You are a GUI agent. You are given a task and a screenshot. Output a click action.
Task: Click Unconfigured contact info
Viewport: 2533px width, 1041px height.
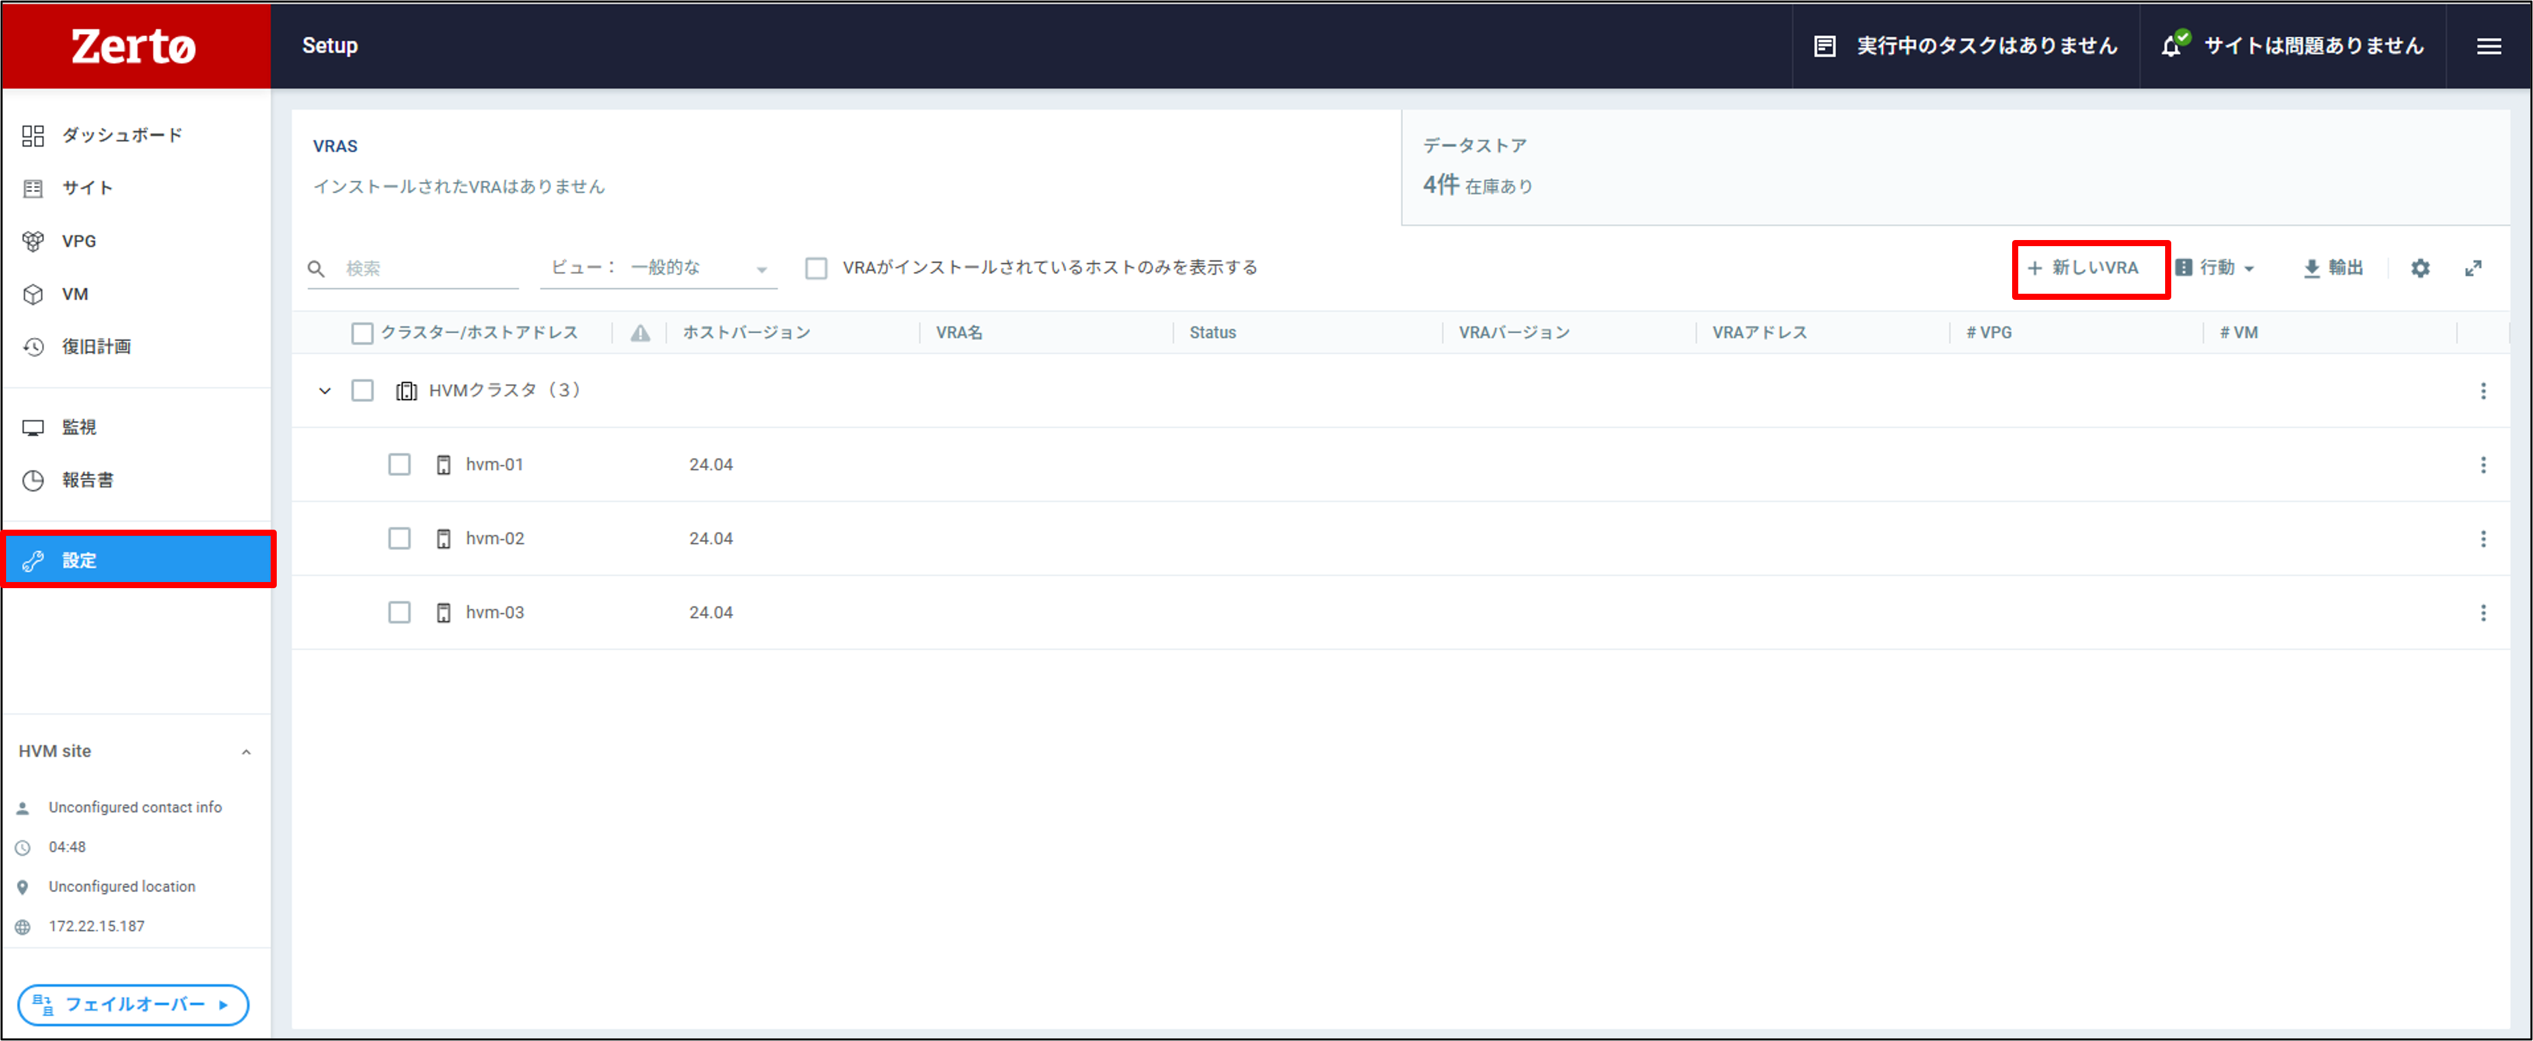coord(135,807)
